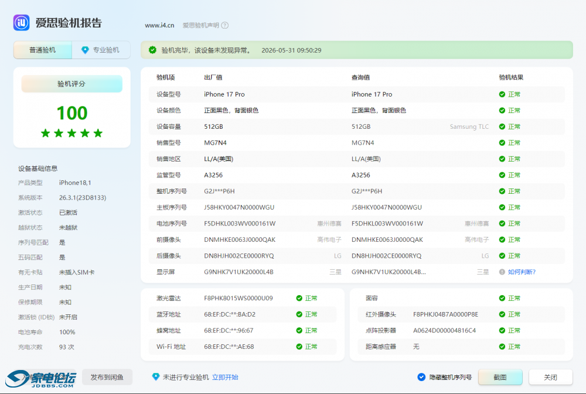The height and width of the screenshot is (394, 586).
Task: Click green check icon for 监管型号 result
Action: 502,175
